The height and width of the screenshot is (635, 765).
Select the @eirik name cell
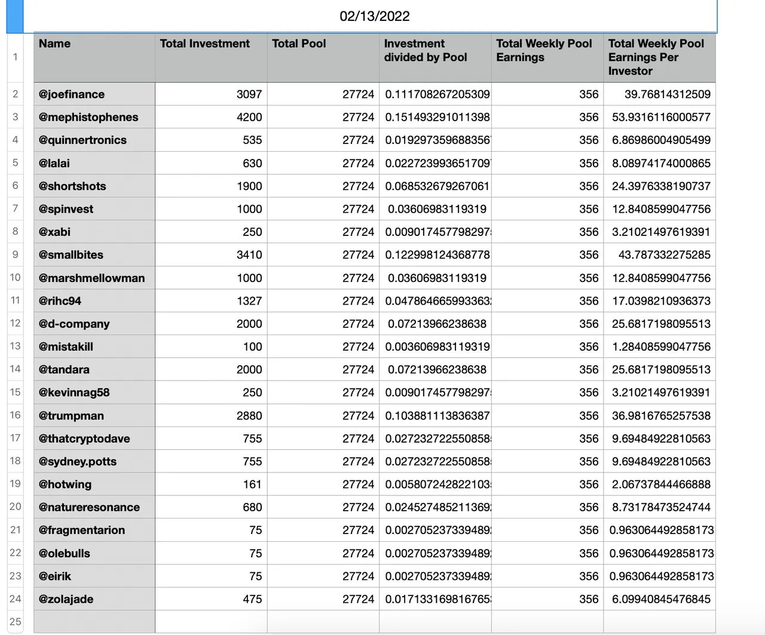[94, 576]
